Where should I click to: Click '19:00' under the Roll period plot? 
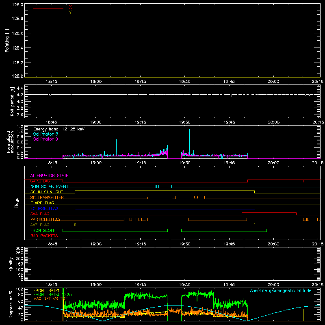[x=96, y=122]
